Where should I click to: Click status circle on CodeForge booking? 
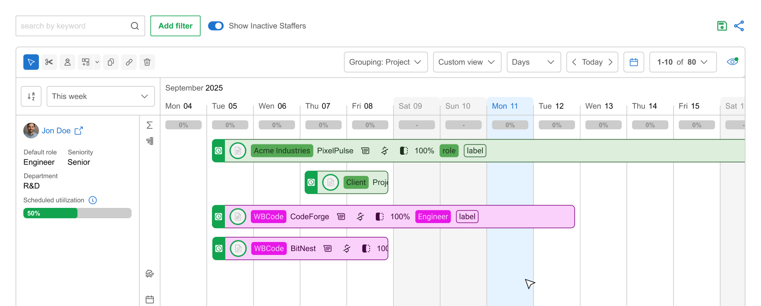click(238, 217)
